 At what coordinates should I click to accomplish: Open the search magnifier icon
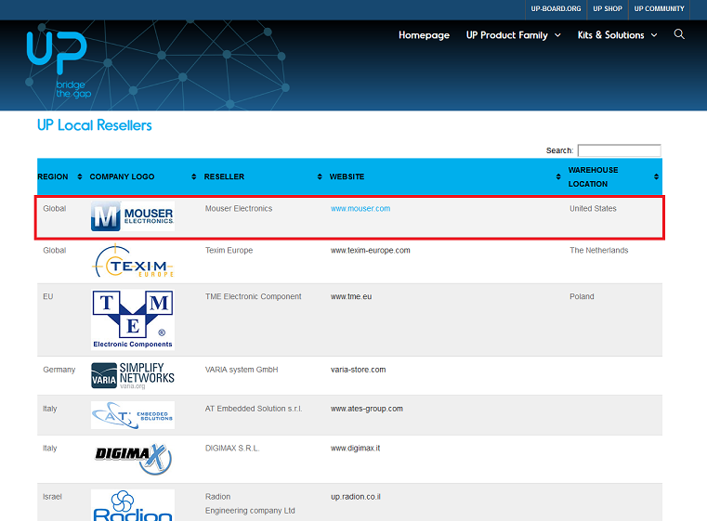click(x=679, y=34)
